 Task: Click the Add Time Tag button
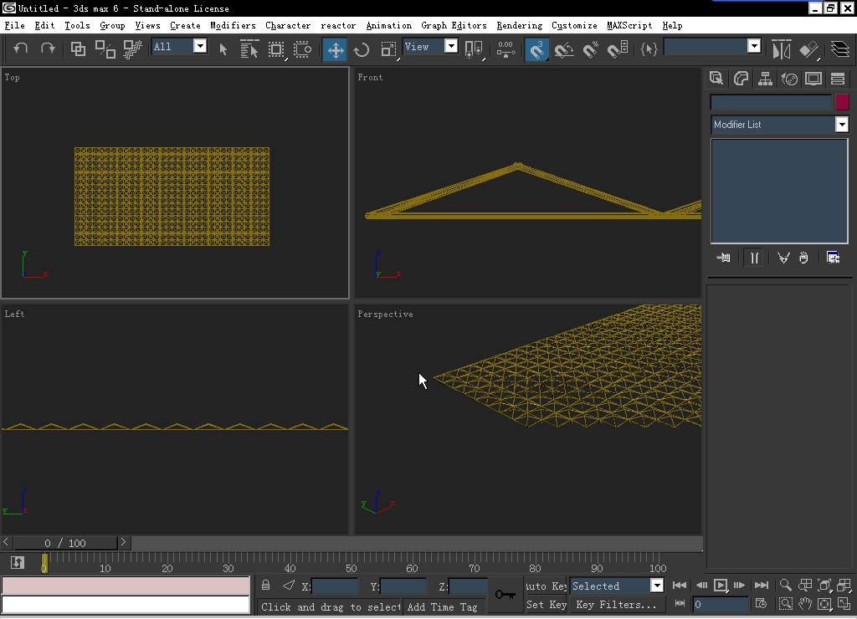coord(443,607)
